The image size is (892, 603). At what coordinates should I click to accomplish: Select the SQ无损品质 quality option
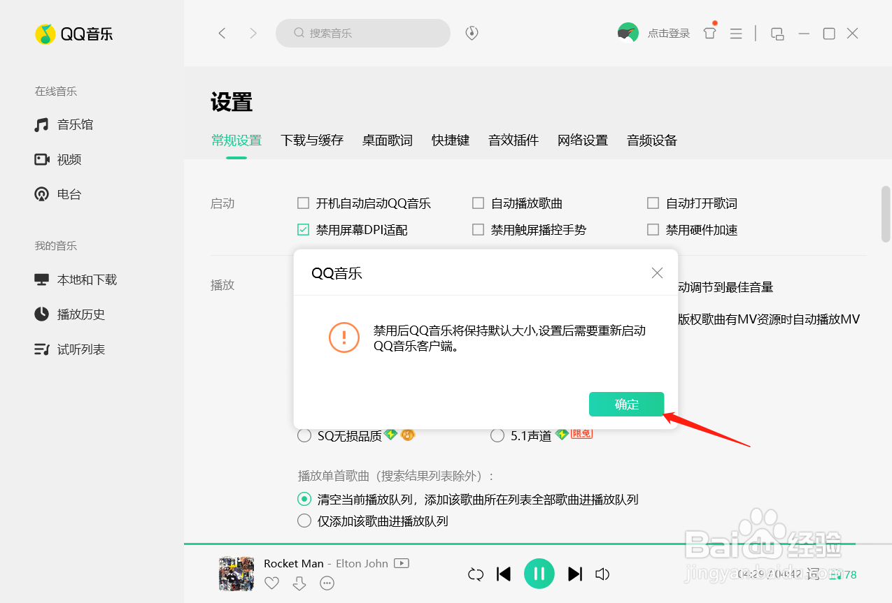(x=304, y=435)
